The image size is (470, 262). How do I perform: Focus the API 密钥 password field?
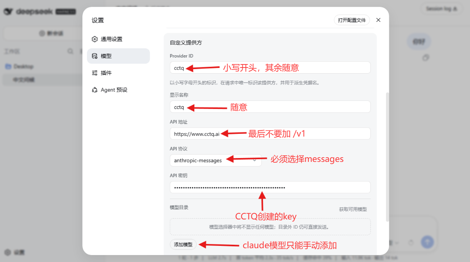click(x=270, y=187)
